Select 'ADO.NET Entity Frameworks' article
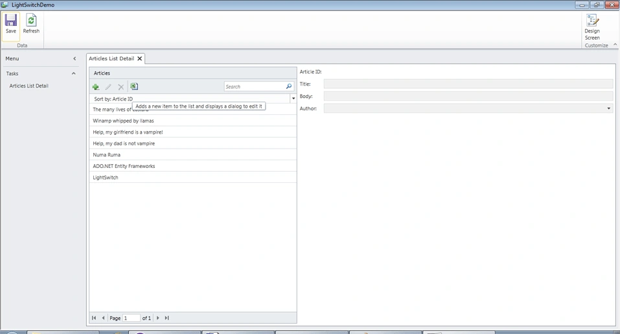 [x=193, y=166]
